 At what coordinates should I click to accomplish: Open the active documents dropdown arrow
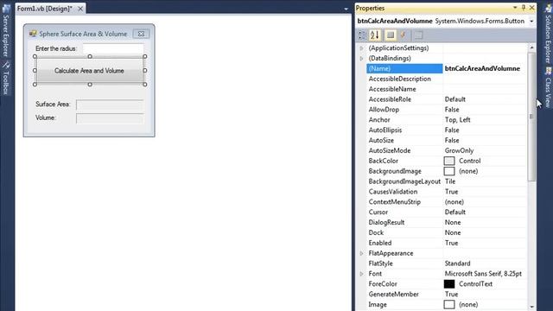coord(346,9)
